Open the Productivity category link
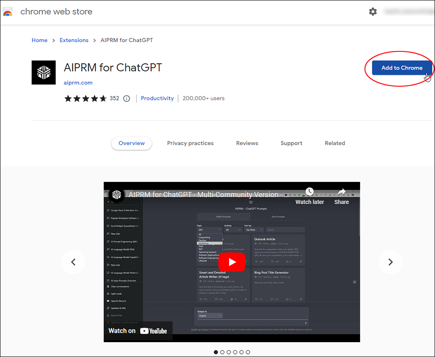This screenshot has height=357, width=435. coord(157,98)
